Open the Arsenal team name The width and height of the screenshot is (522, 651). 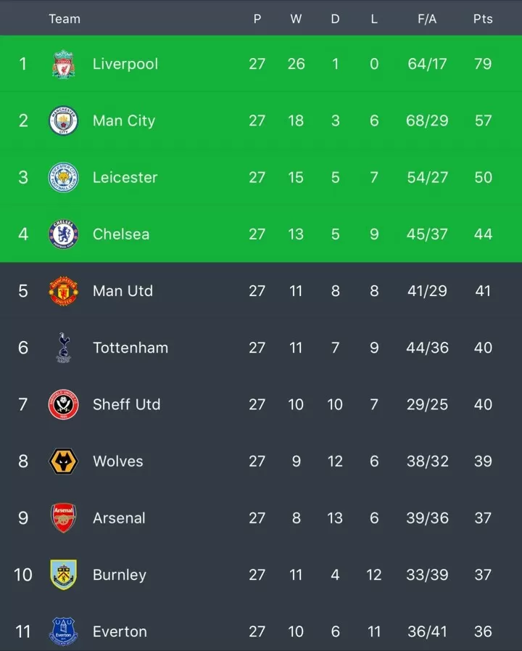(x=119, y=517)
